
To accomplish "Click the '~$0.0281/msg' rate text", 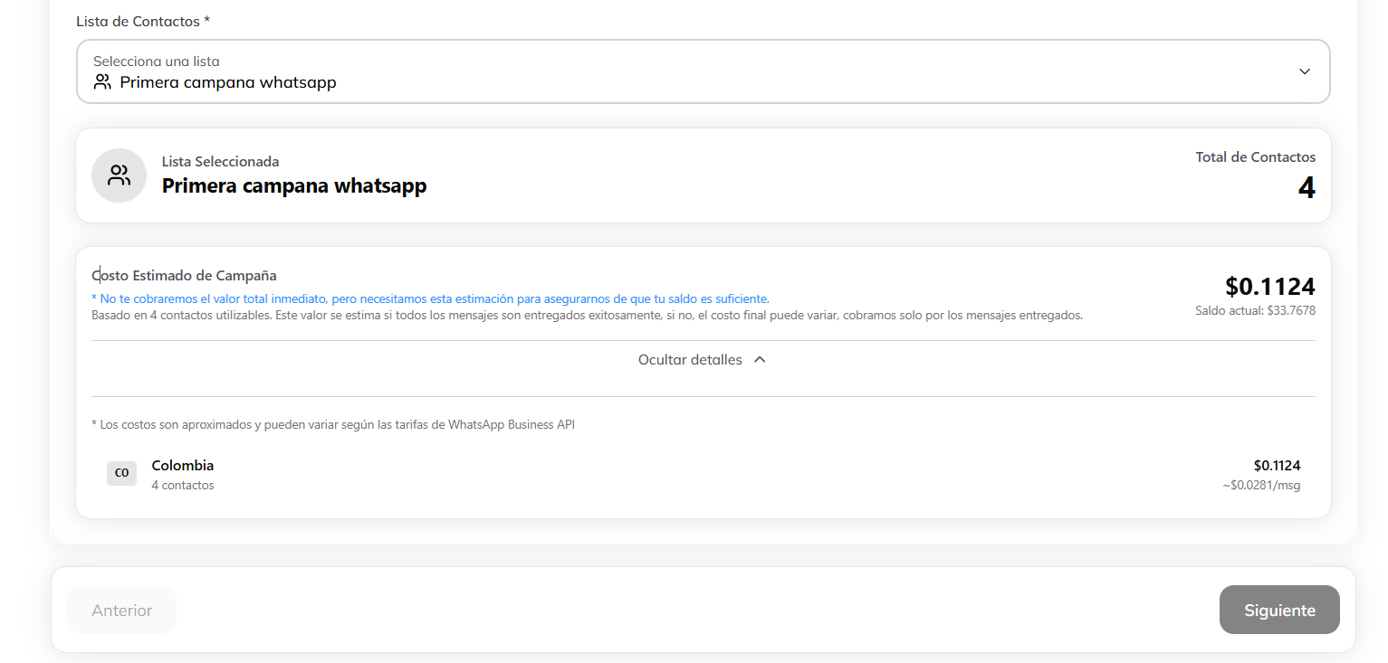I will (1261, 486).
